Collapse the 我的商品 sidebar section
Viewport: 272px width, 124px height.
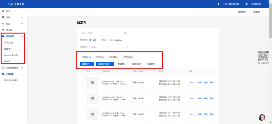pos(22,36)
